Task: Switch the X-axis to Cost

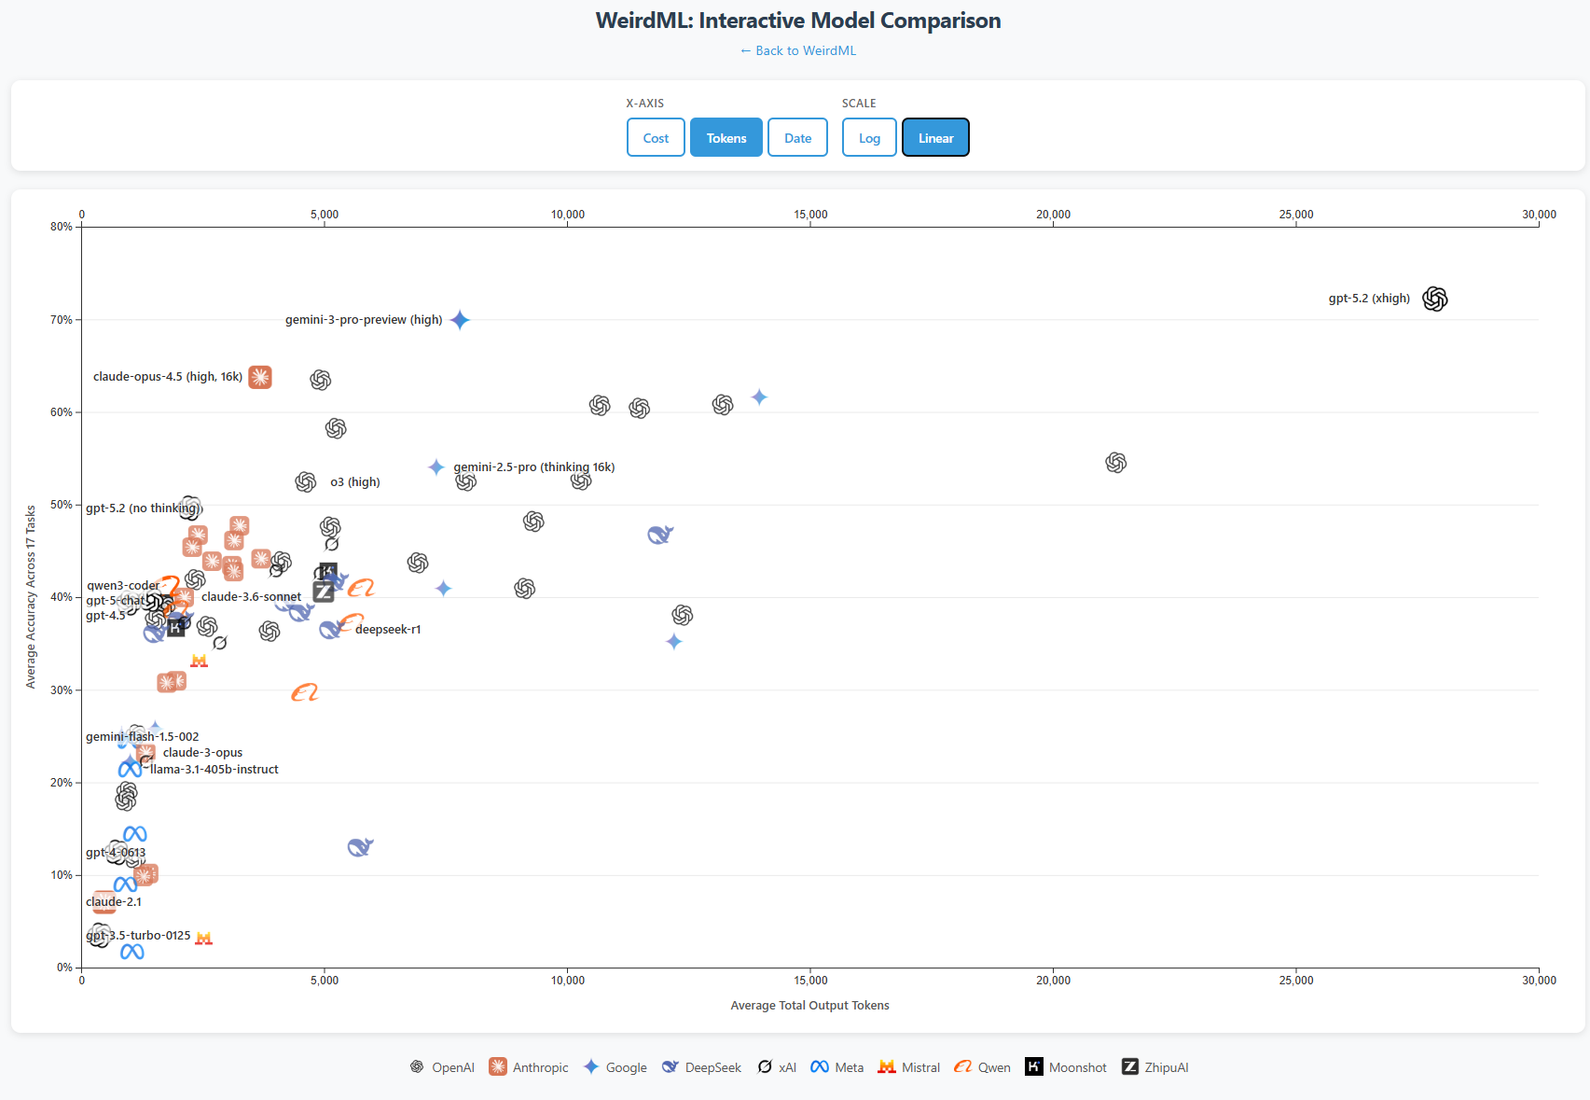Action: click(656, 137)
